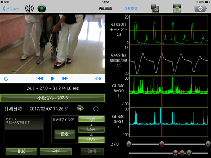The width and height of the screenshot is (211, 158).
Task: Toggle the High EMG filter
Action: (91, 119)
